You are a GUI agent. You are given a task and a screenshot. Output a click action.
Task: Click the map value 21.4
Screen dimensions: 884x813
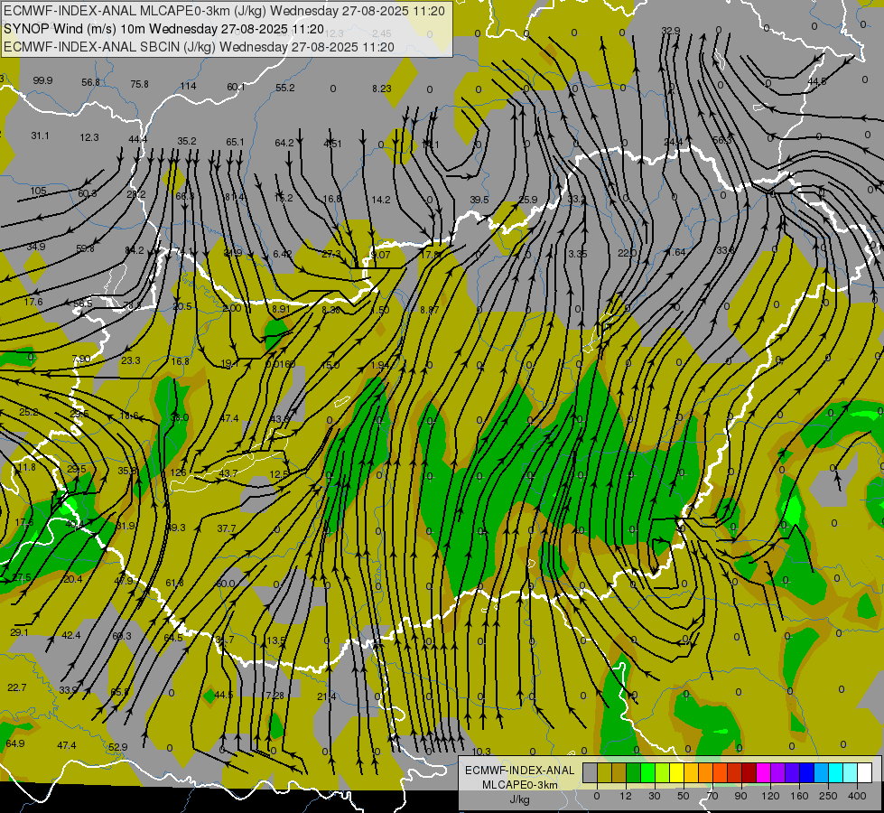pyautogui.click(x=327, y=696)
